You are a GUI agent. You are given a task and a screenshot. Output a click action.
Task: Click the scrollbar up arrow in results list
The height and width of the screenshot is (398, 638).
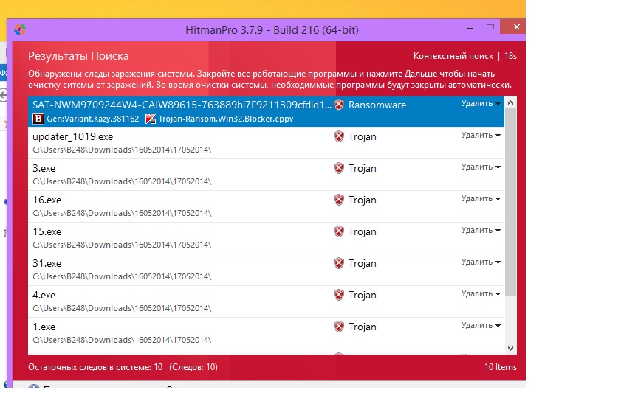pos(511,102)
